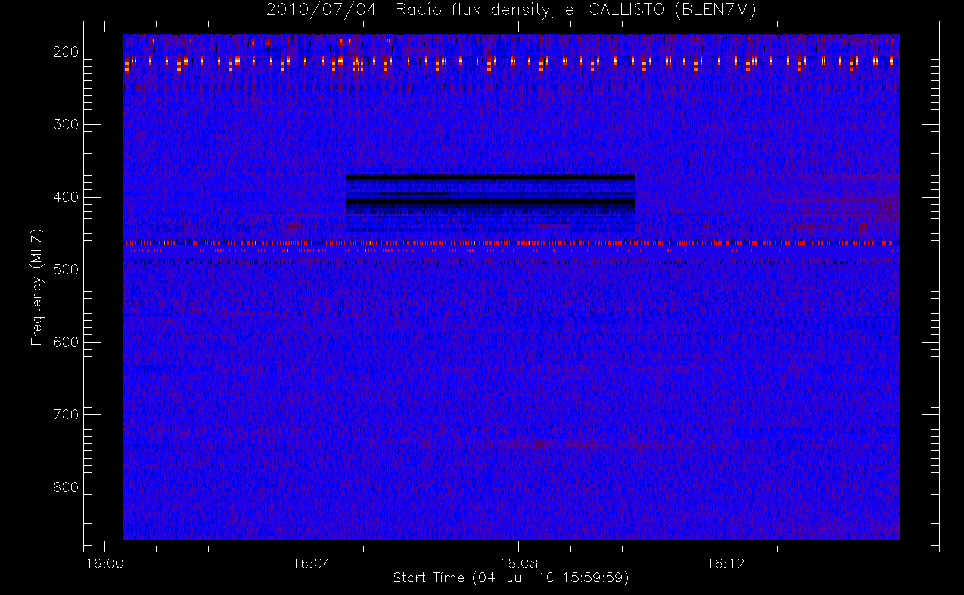Click the 16:12 time tick label
Viewport: 964px width, 595px height.
[726, 563]
